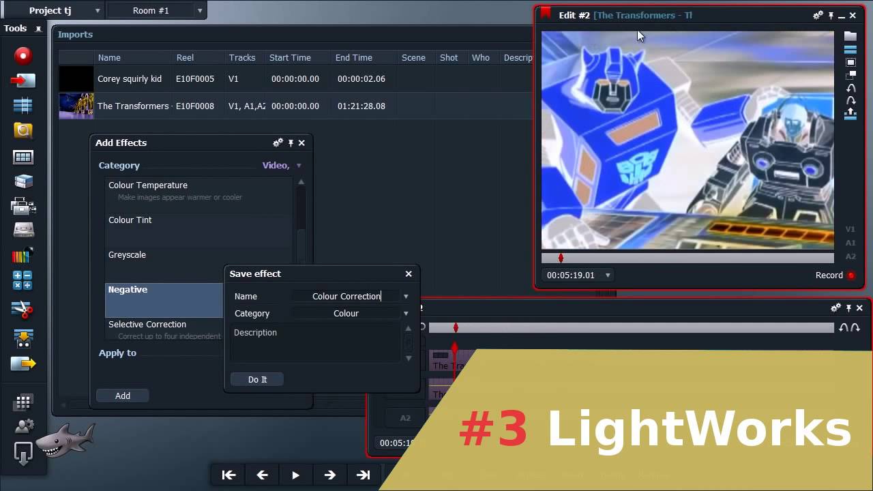Step forward one frame with the right-arrow transport button
This screenshot has width=873, height=491.
329,475
